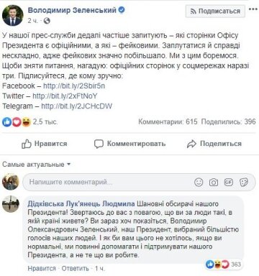Attach a photo with the camera icon
This screenshot has height=276, width=259.
214,183
